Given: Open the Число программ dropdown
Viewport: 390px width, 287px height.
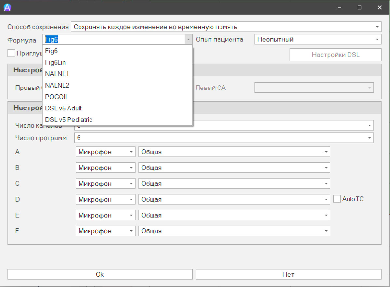Looking at the screenshot, I should click(224, 138).
